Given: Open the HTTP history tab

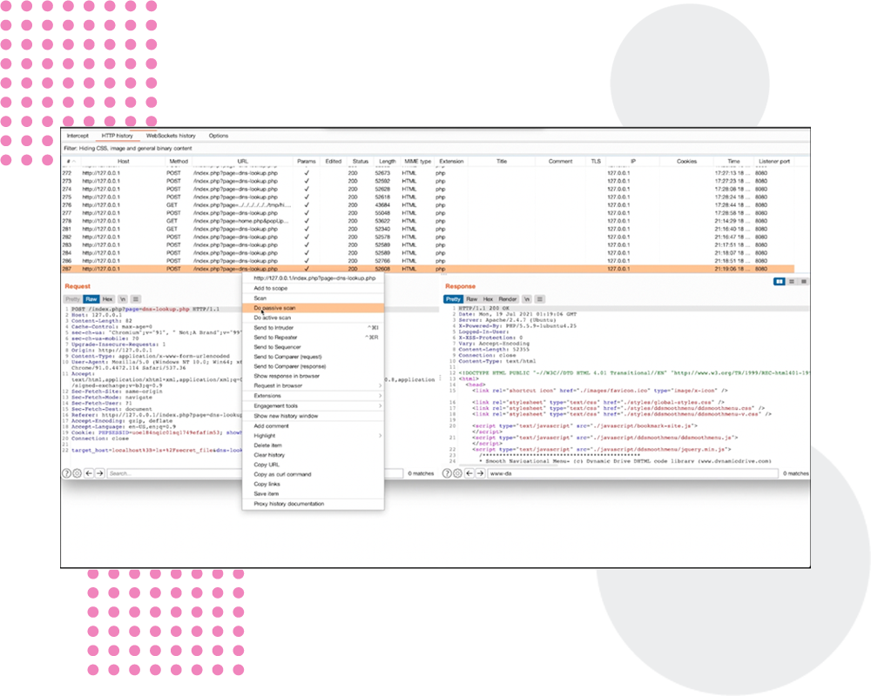Looking at the screenshot, I should pos(118,136).
